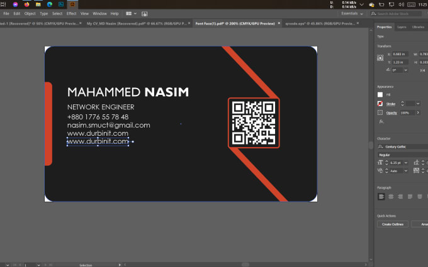Click the reference point grid in Transform
This screenshot has height=267, width=428.
click(380, 58)
